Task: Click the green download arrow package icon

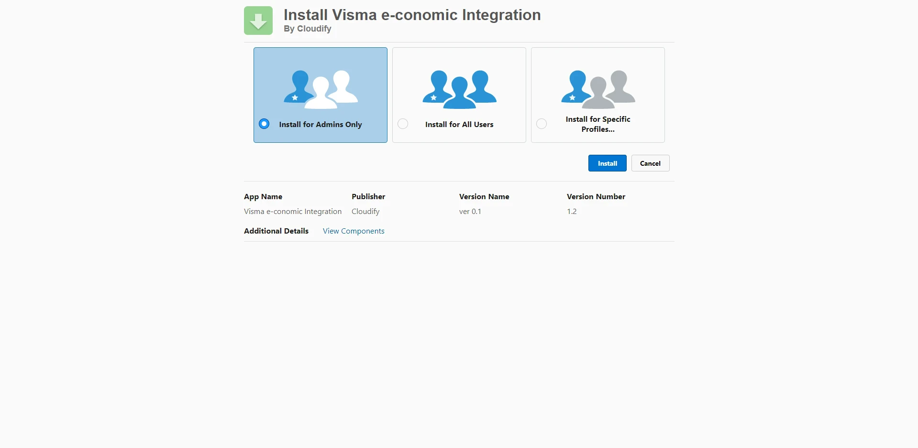Action: pos(258,21)
